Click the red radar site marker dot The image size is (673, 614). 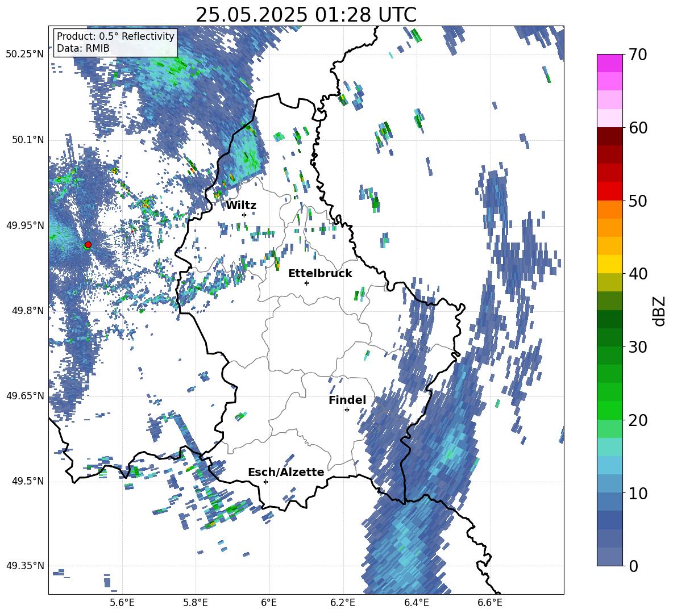[x=88, y=244]
